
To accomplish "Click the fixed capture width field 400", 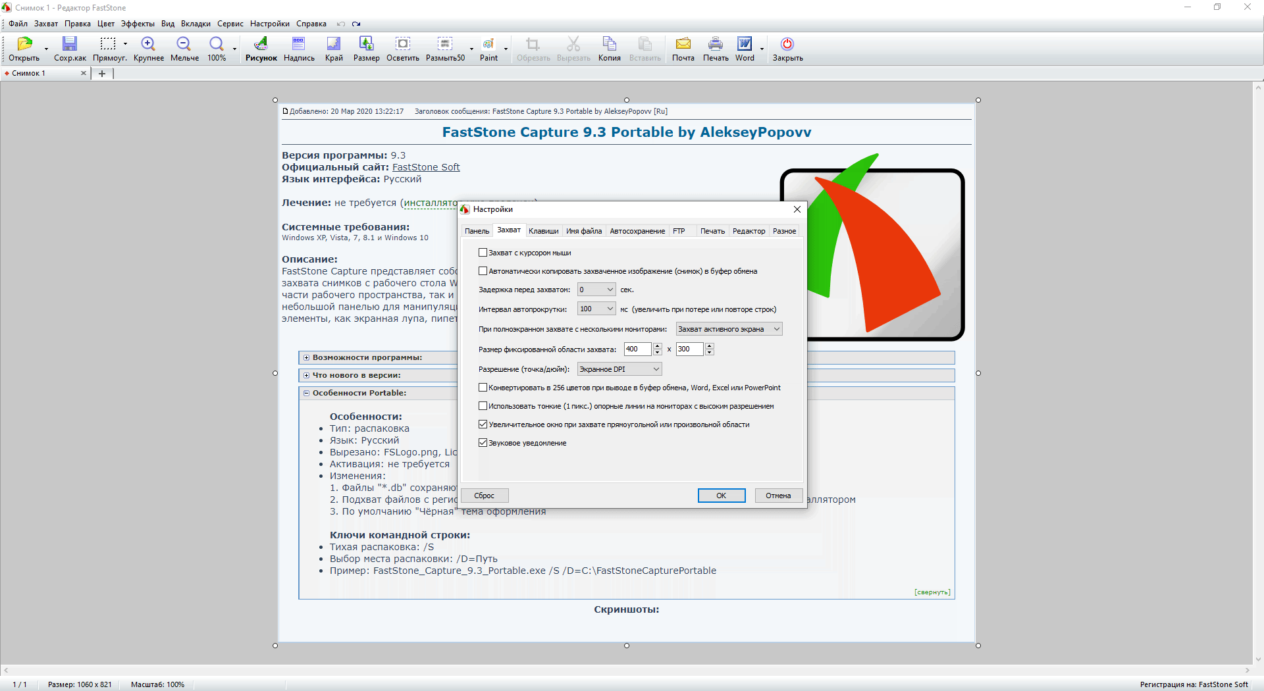I will tap(637, 349).
